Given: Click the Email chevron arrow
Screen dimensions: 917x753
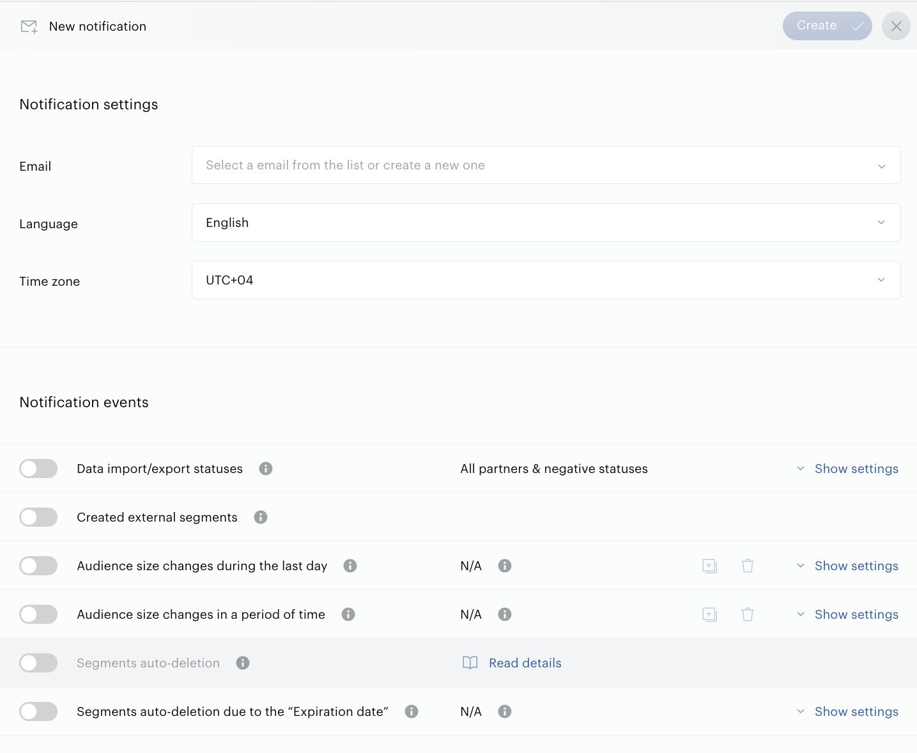Looking at the screenshot, I should (882, 166).
